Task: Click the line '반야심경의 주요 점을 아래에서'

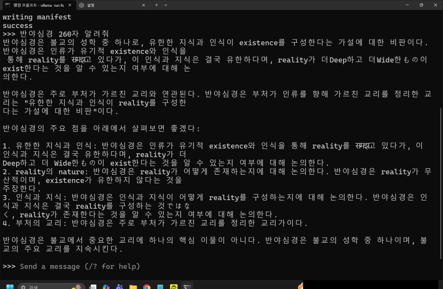Action: [101, 128]
